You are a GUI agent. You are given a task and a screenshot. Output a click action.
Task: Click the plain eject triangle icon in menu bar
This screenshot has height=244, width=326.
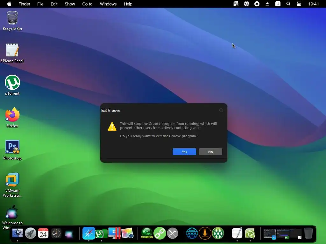267,4
